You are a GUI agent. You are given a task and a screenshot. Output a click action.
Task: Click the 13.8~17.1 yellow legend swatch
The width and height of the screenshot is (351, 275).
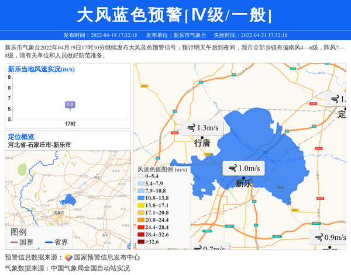[x=141, y=206]
